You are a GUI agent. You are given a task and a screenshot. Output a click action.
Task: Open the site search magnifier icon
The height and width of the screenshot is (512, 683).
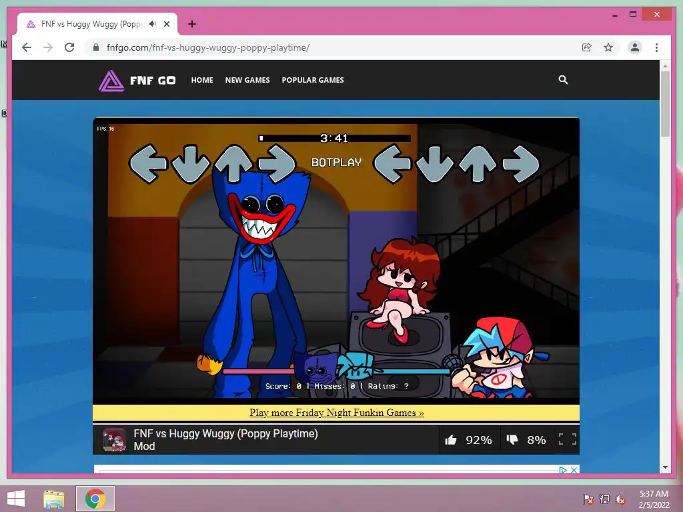(563, 80)
